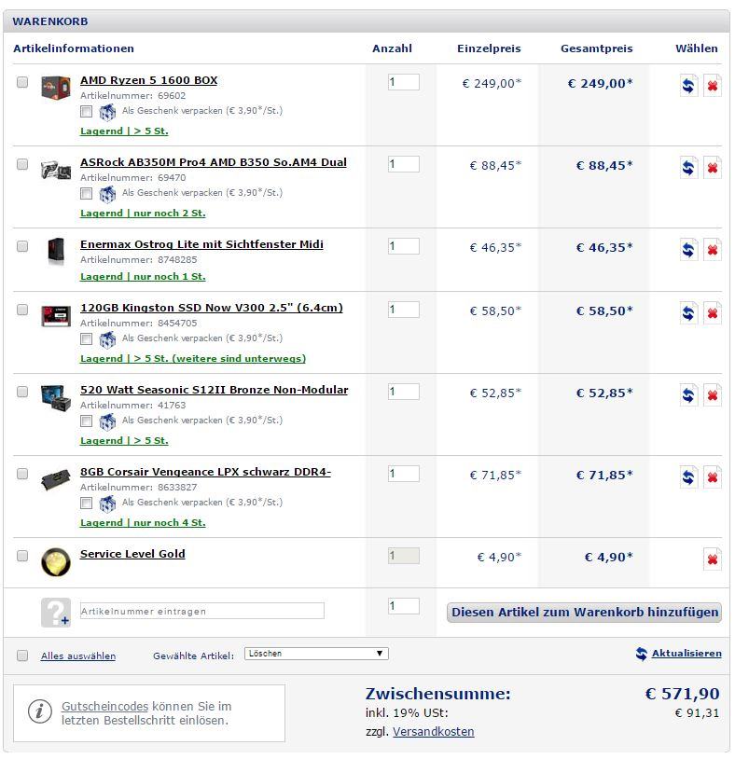Refresh the Enermax Ostrog Lite row
Screen dimensions: 735x759
(x=688, y=250)
